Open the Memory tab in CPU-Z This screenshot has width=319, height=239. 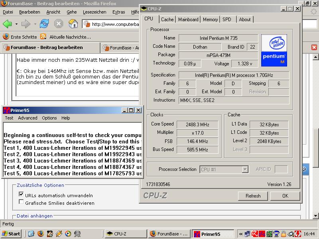pos(211,20)
